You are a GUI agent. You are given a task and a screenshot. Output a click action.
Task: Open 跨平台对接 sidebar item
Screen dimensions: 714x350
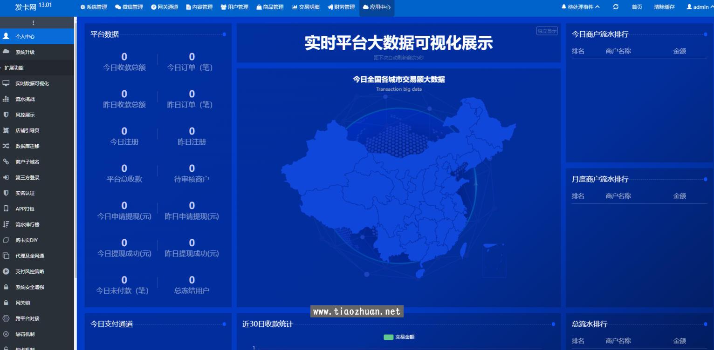tap(37, 318)
